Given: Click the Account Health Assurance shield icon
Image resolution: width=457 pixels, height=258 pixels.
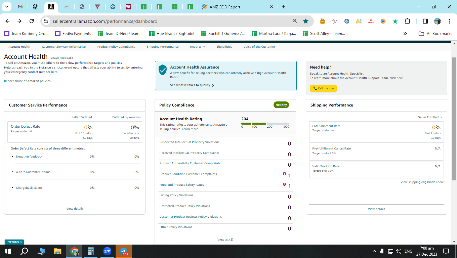Looking at the screenshot, I should click(163, 70).
